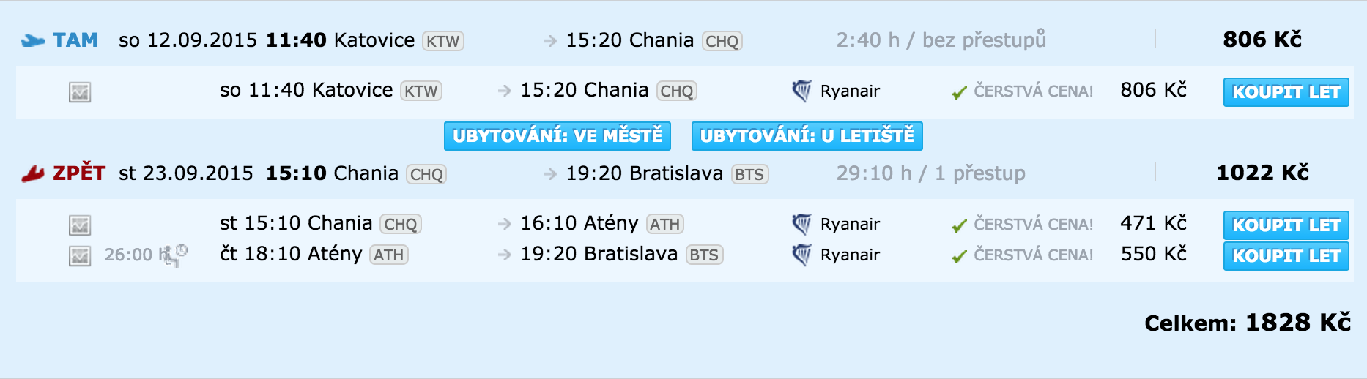Viewport: 1367px width, 379px height.
Task: Click Ryanair logo in Katovice–Chania row
Action: pyautogui.click(x=801, y=91)
